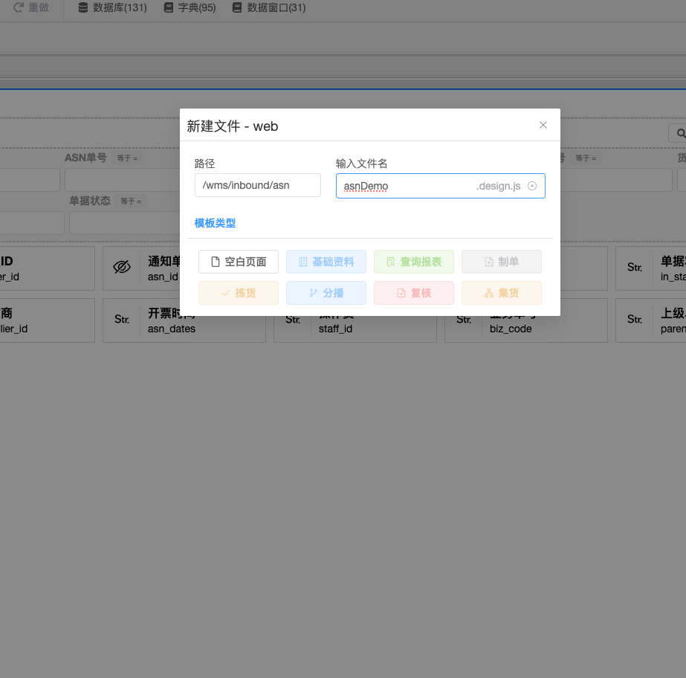Choose the 集货 template

click(502, 293)
